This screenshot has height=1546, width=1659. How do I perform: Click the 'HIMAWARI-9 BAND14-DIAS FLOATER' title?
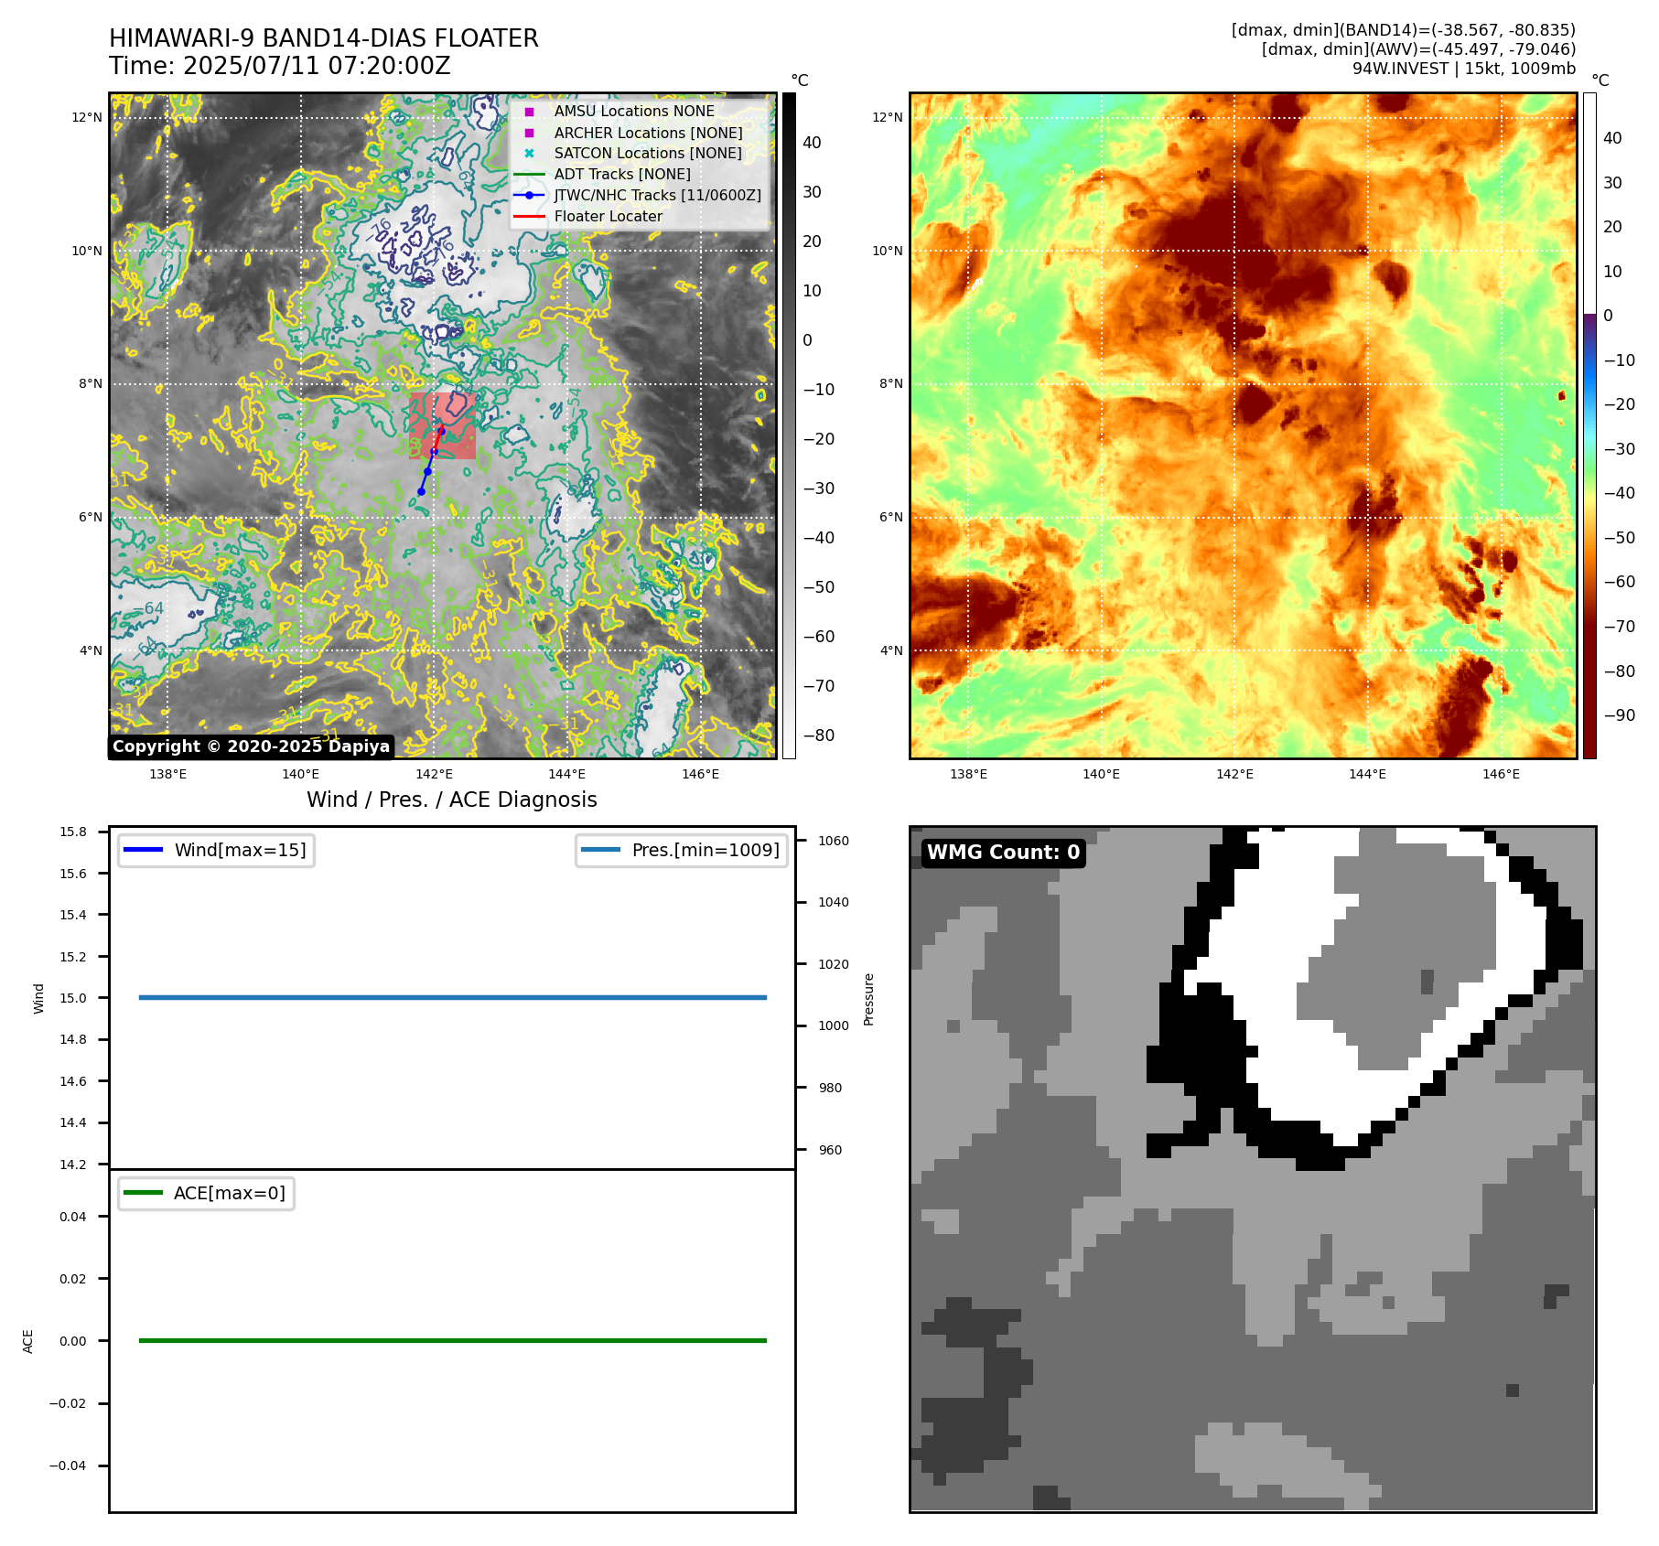point(324,38)
